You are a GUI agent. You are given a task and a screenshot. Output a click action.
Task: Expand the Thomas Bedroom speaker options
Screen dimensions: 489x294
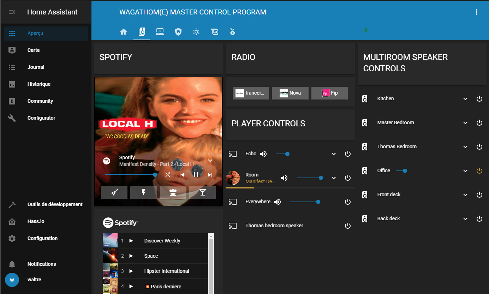click(x=465, y=147)
